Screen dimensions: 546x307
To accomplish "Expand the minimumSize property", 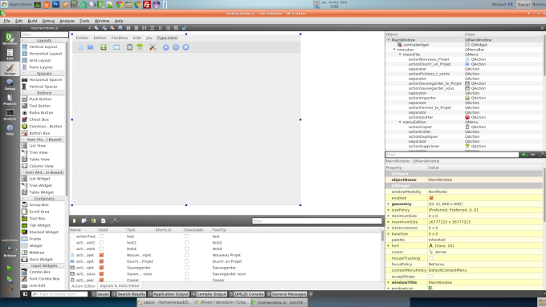I will coord(389,216).
